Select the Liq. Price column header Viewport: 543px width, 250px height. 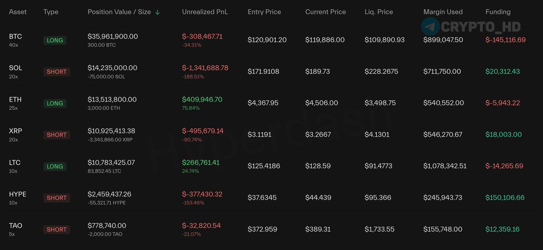(x=379, y=12)
